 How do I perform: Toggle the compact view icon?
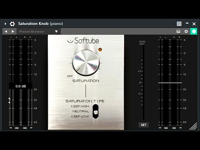click(178, 31)
